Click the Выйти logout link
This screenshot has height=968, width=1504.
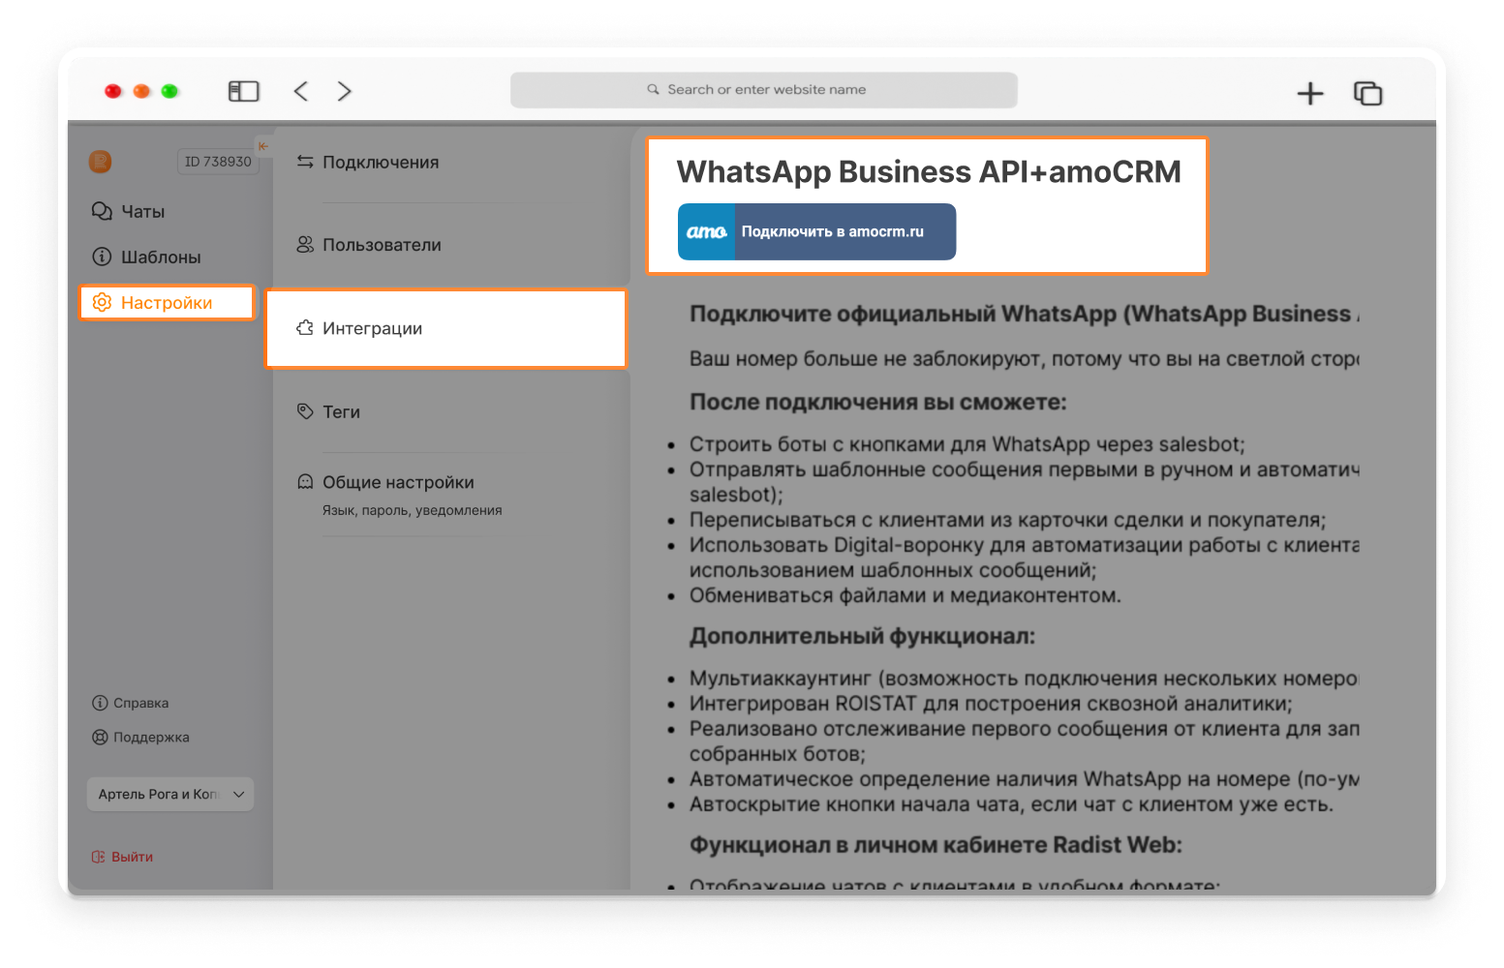tap(122, 857)
